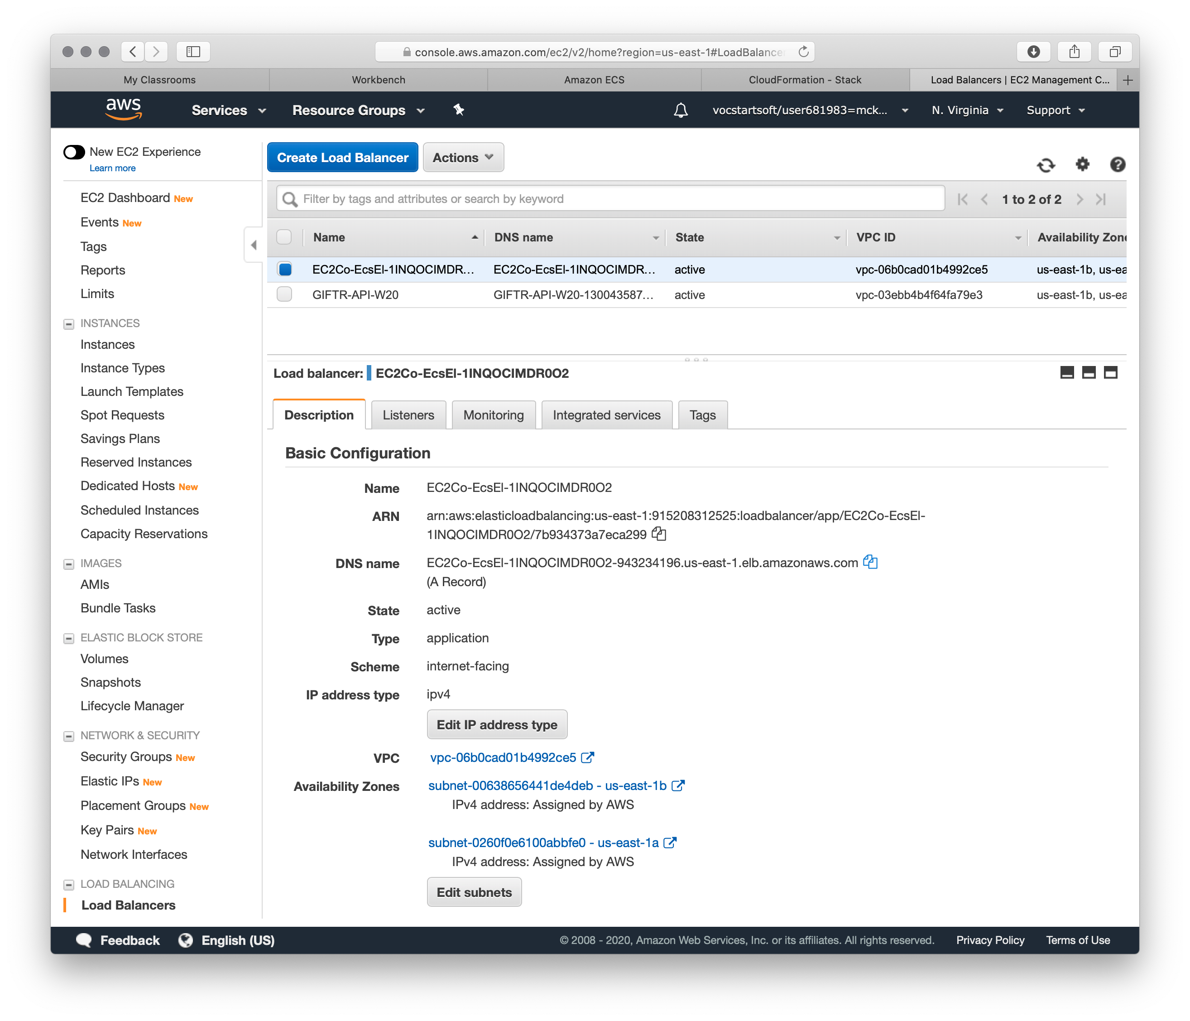Go to last page of results
Viewport: 1190px width, 1021px height.
click(1100, 199)
